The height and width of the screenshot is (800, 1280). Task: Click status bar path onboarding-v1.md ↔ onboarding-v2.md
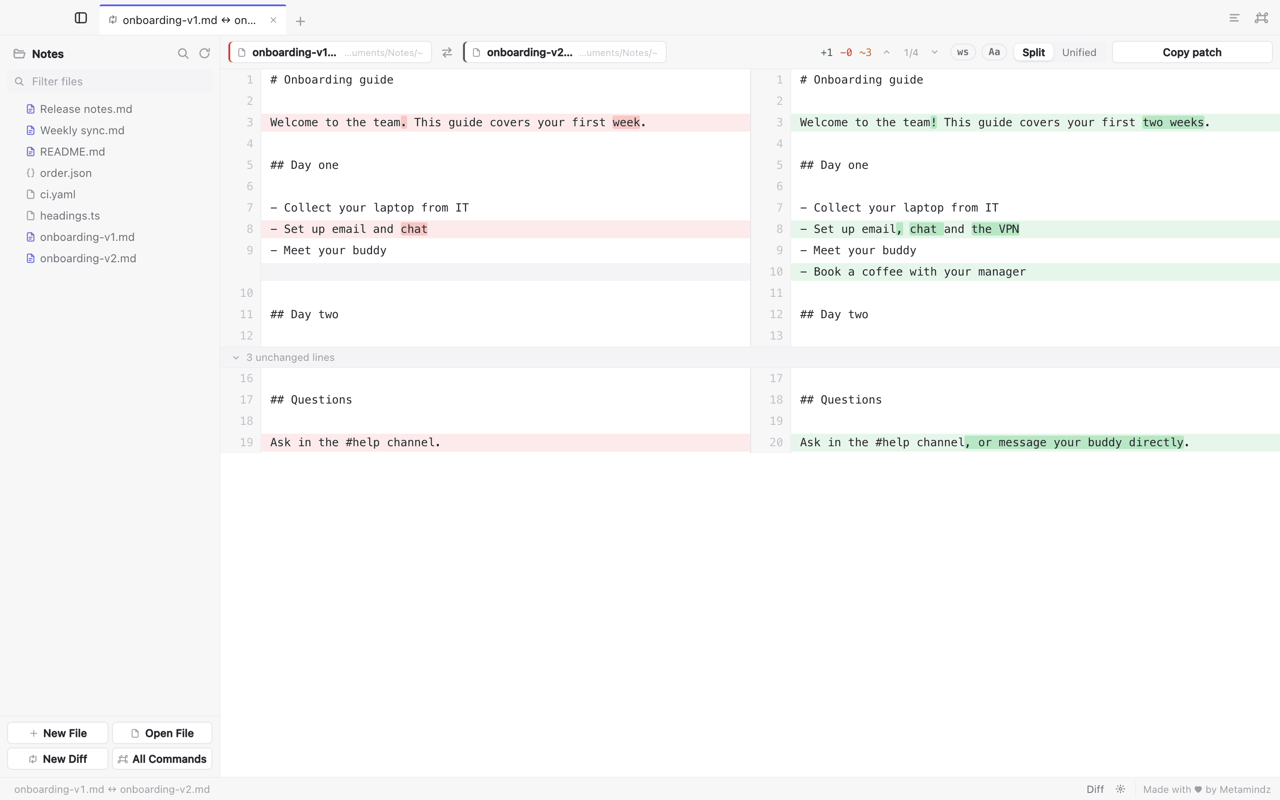point(112,789)
